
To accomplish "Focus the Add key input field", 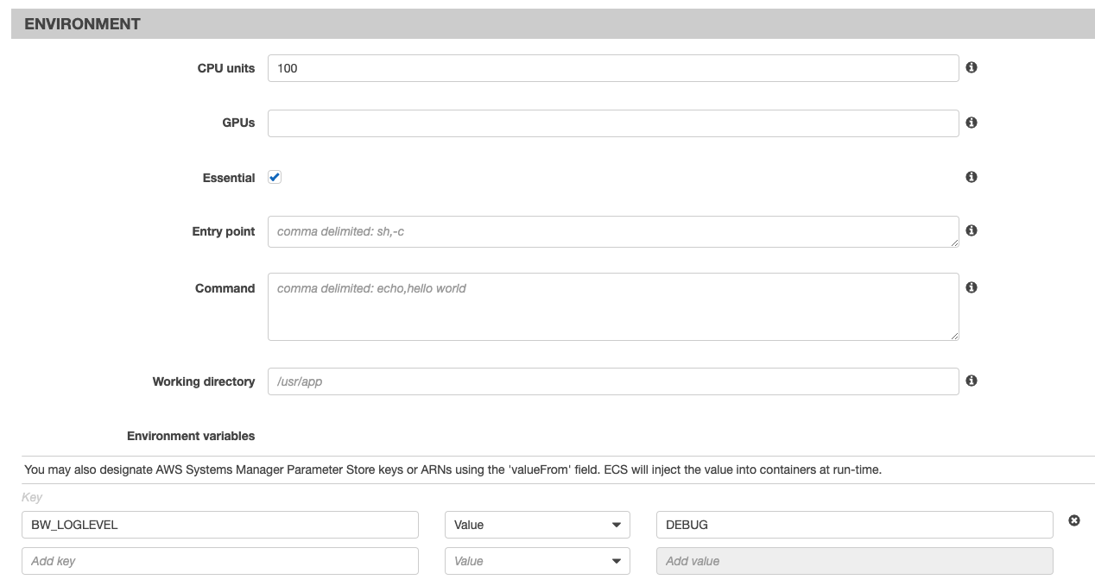I will click(x=220, y=561).
